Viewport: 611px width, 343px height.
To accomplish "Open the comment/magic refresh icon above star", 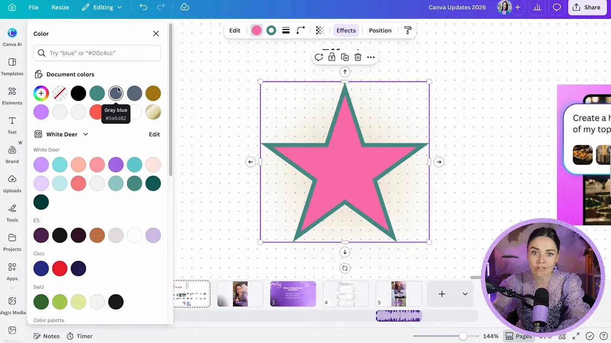I will click(x=319, y=57).
